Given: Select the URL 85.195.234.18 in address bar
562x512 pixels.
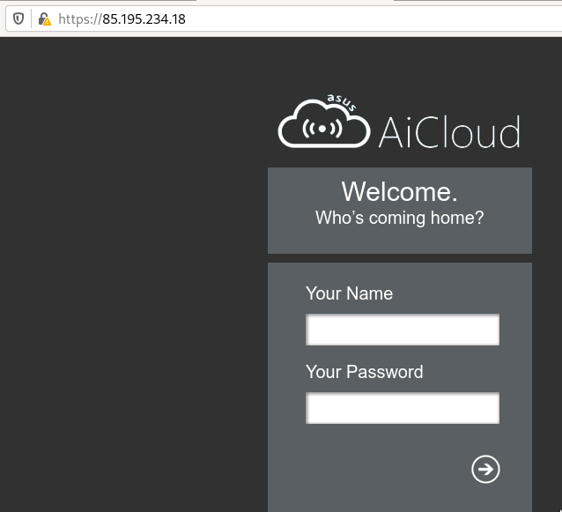Looking at the screenshot, I should [x=122, y=19].
